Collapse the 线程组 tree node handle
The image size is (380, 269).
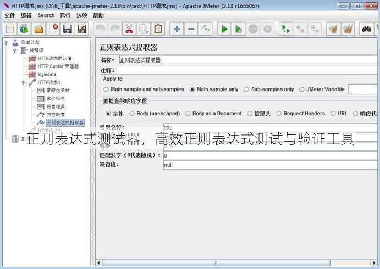[15, 51]
